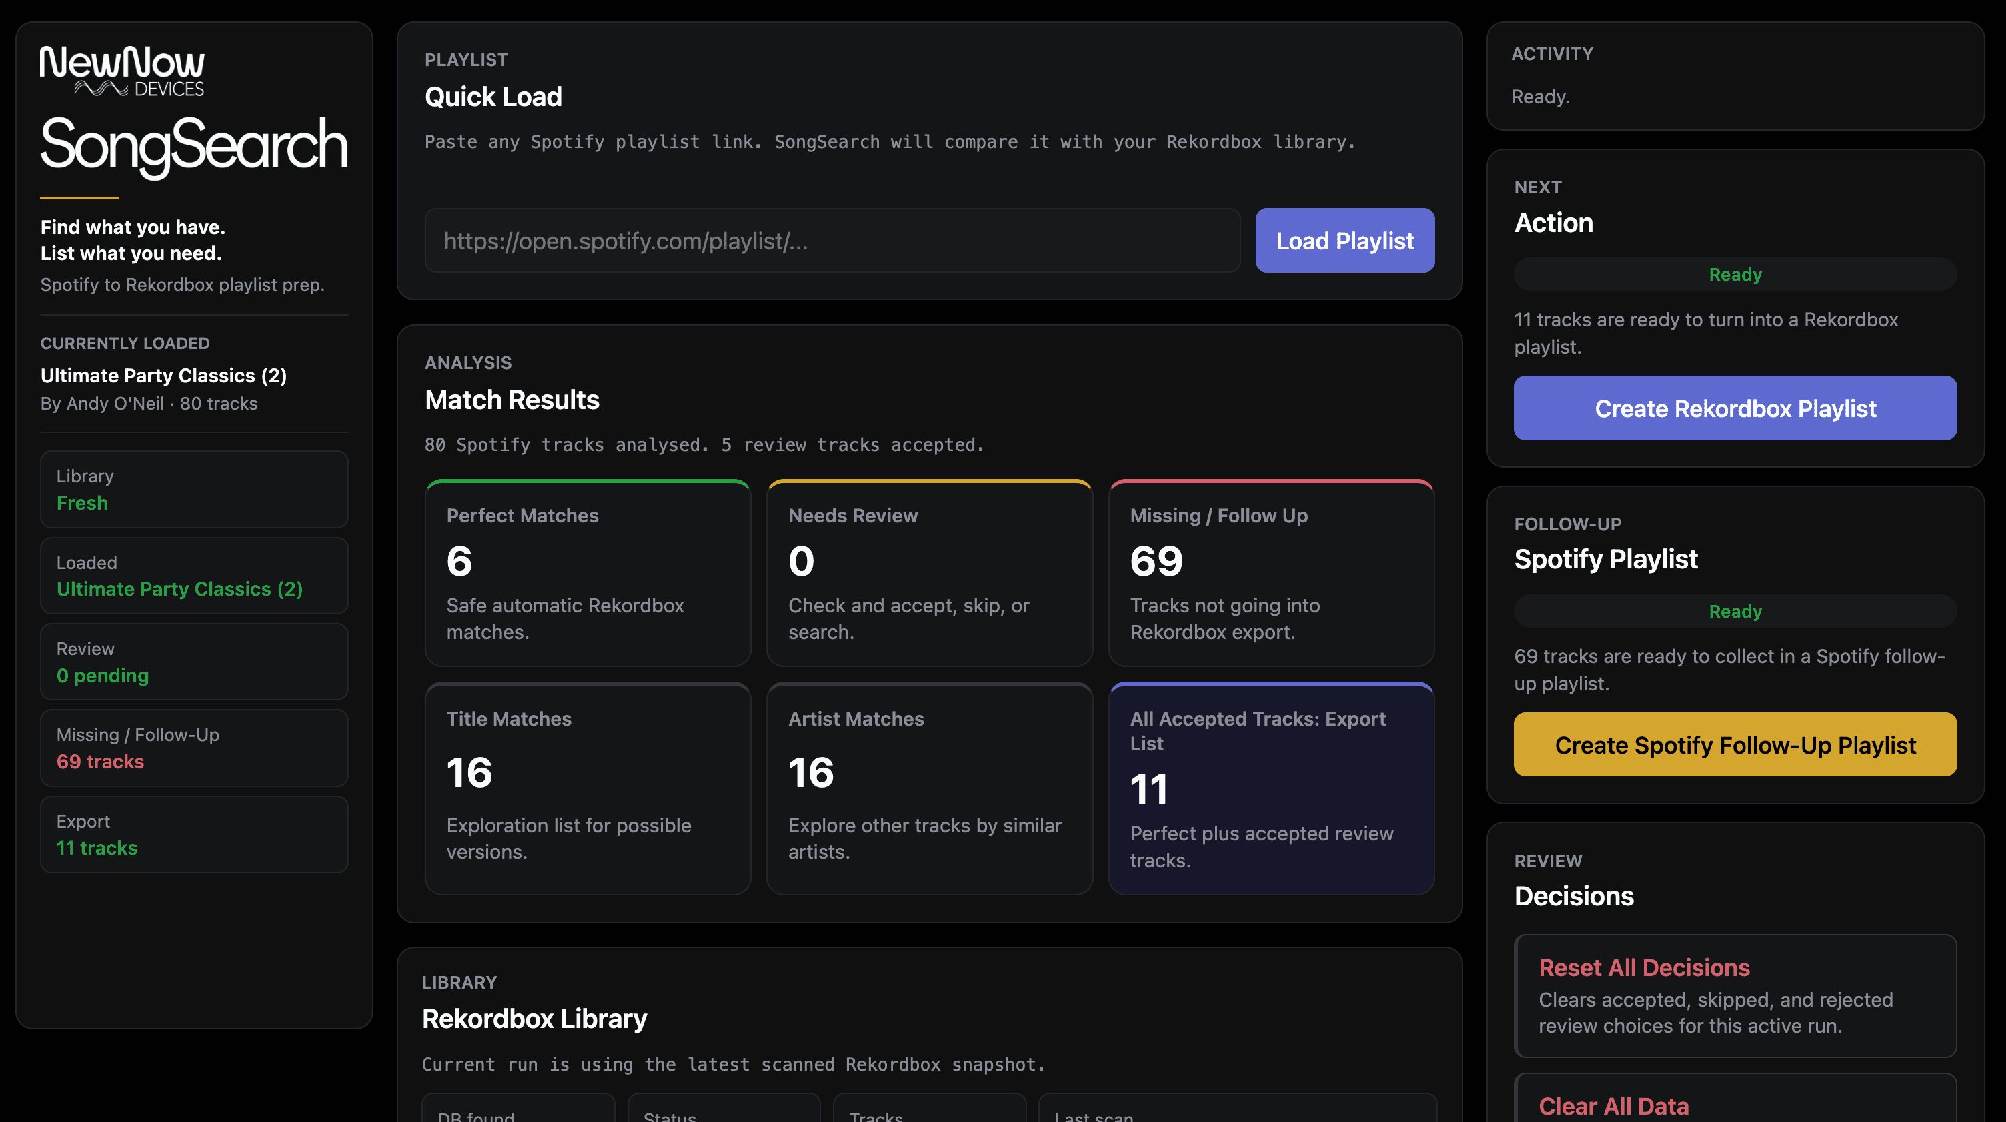
Task: Click the 'Ready.' activity status text
Action: tap(1540, 97)
